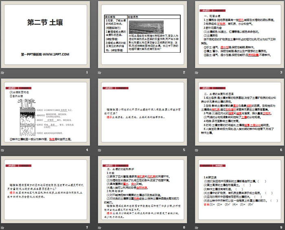Click the 第一PPT模板网-WWW.1PPT.COM text on slide 1

click(x=45, y=54)
